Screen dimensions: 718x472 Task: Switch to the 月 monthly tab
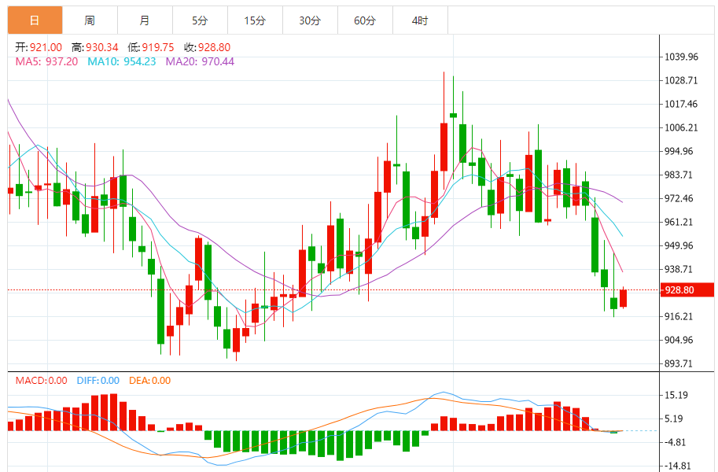click(x=145, y=20)
